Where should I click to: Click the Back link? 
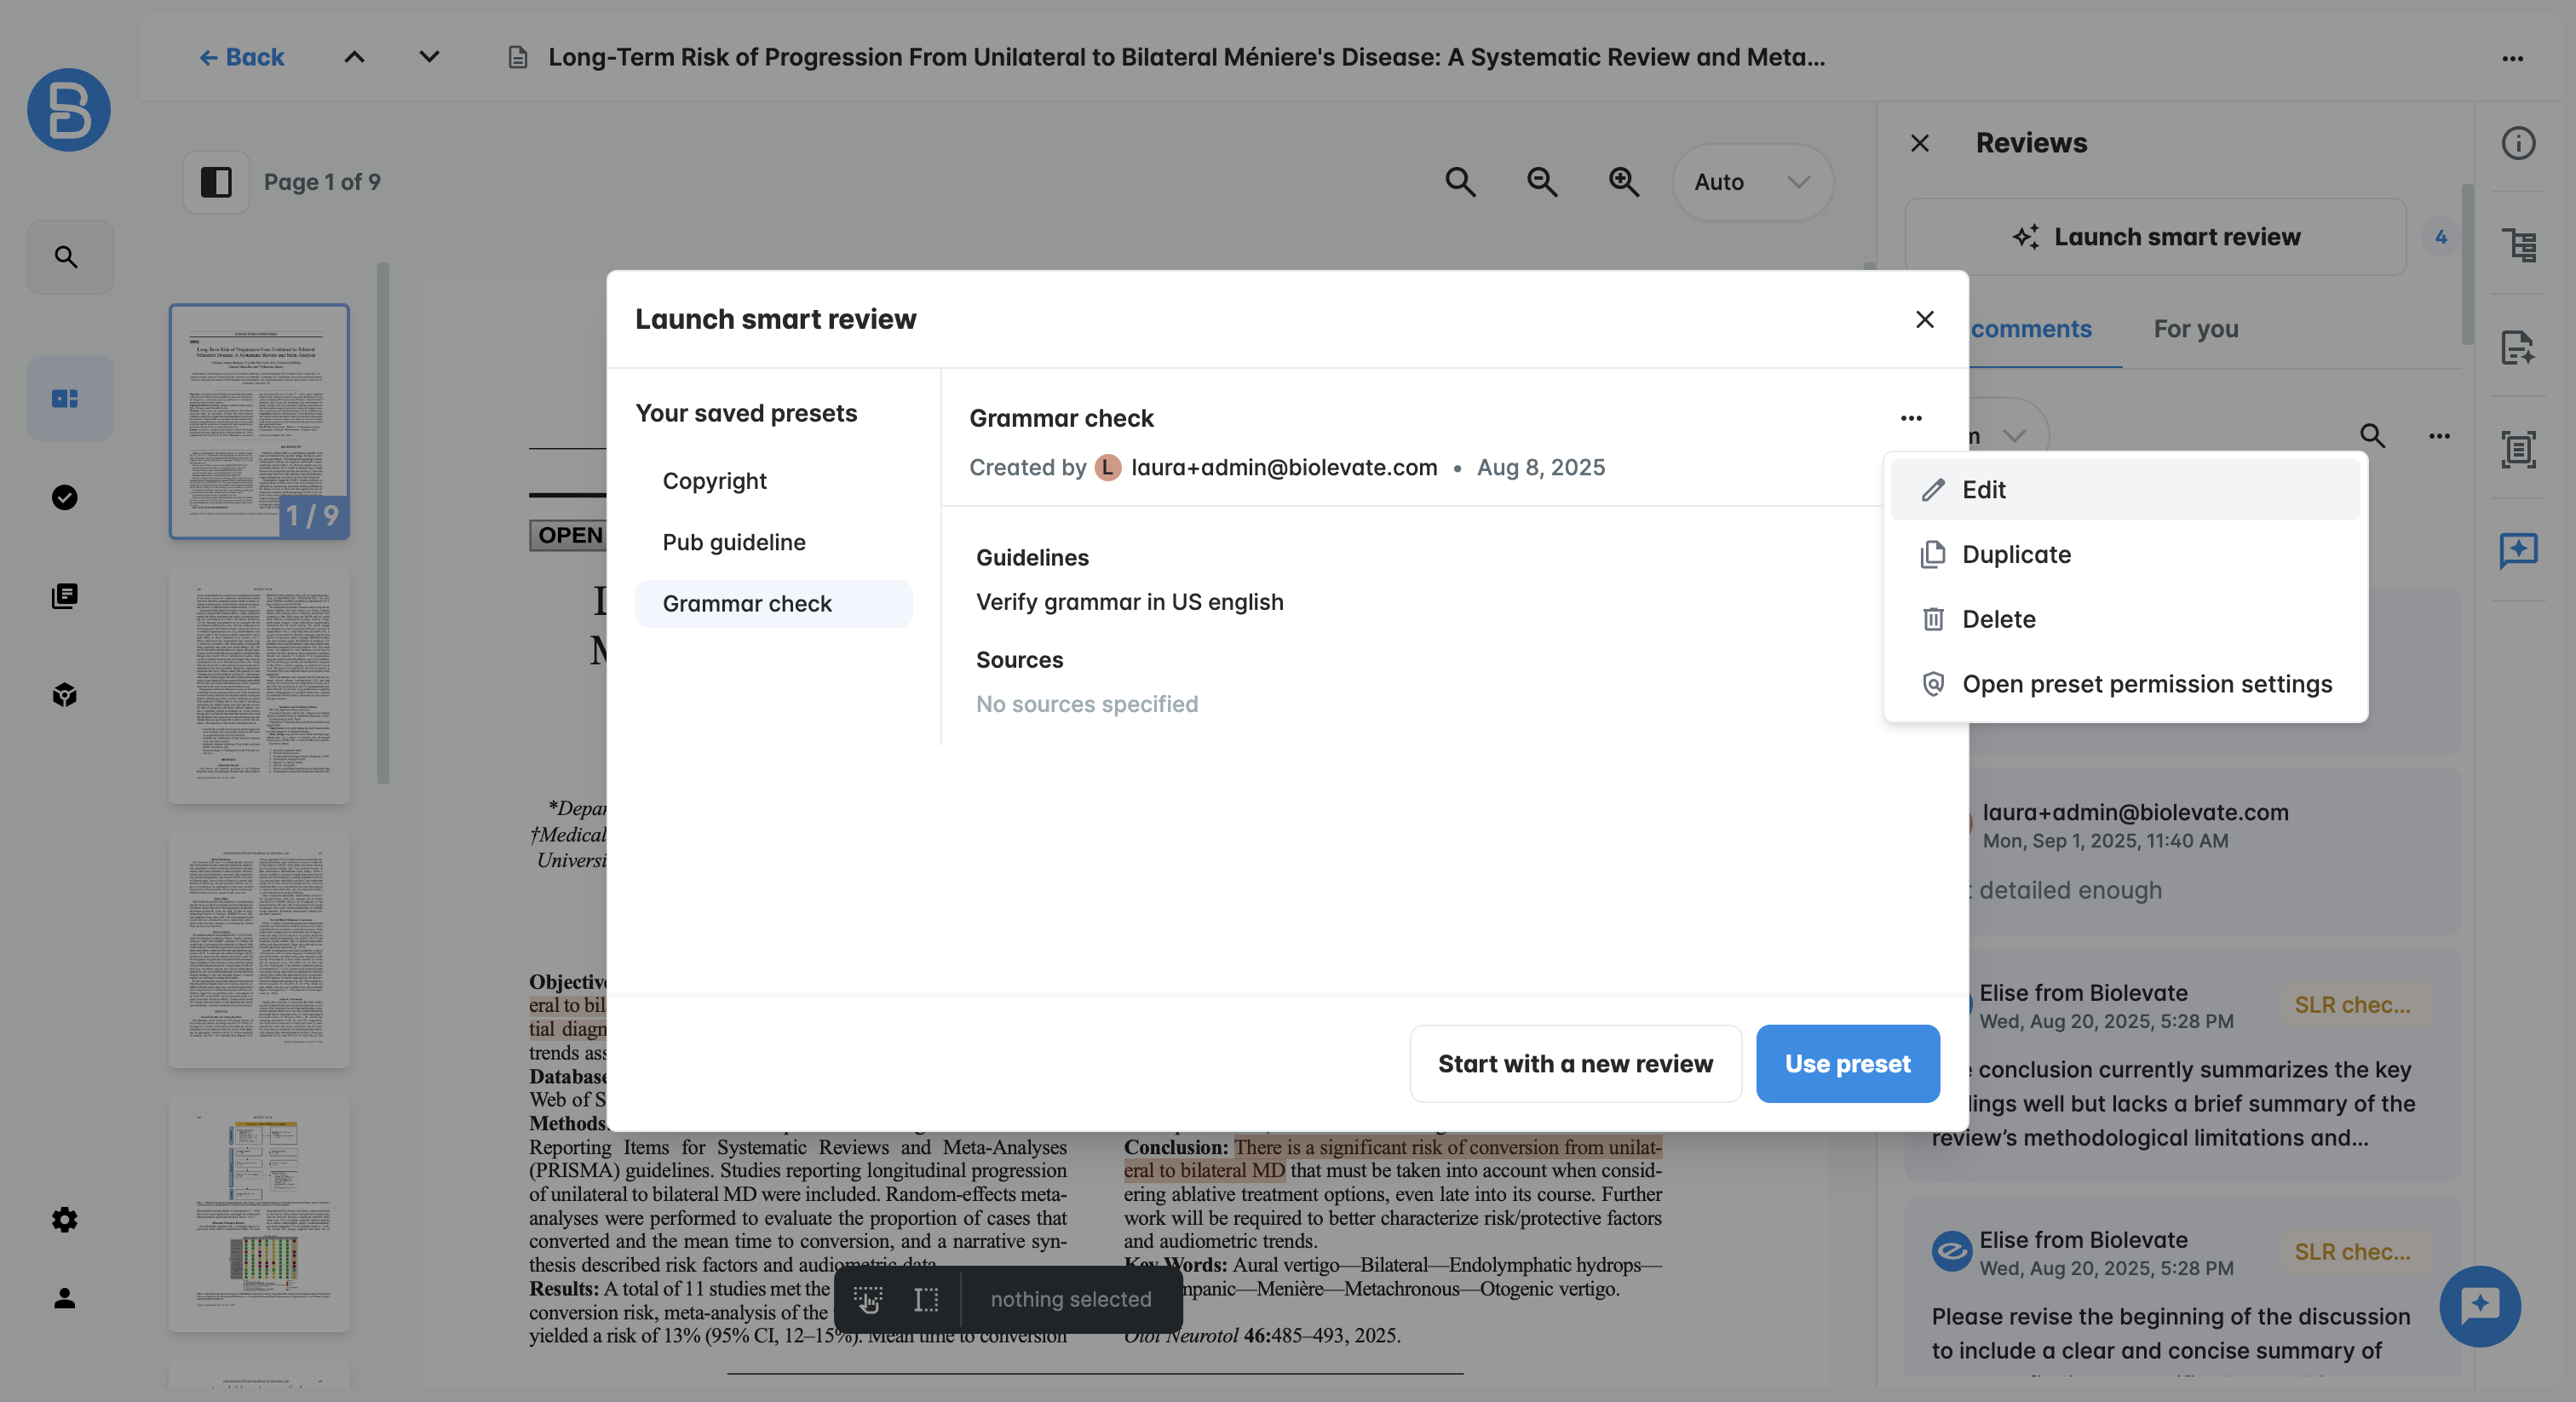(241, 57)
